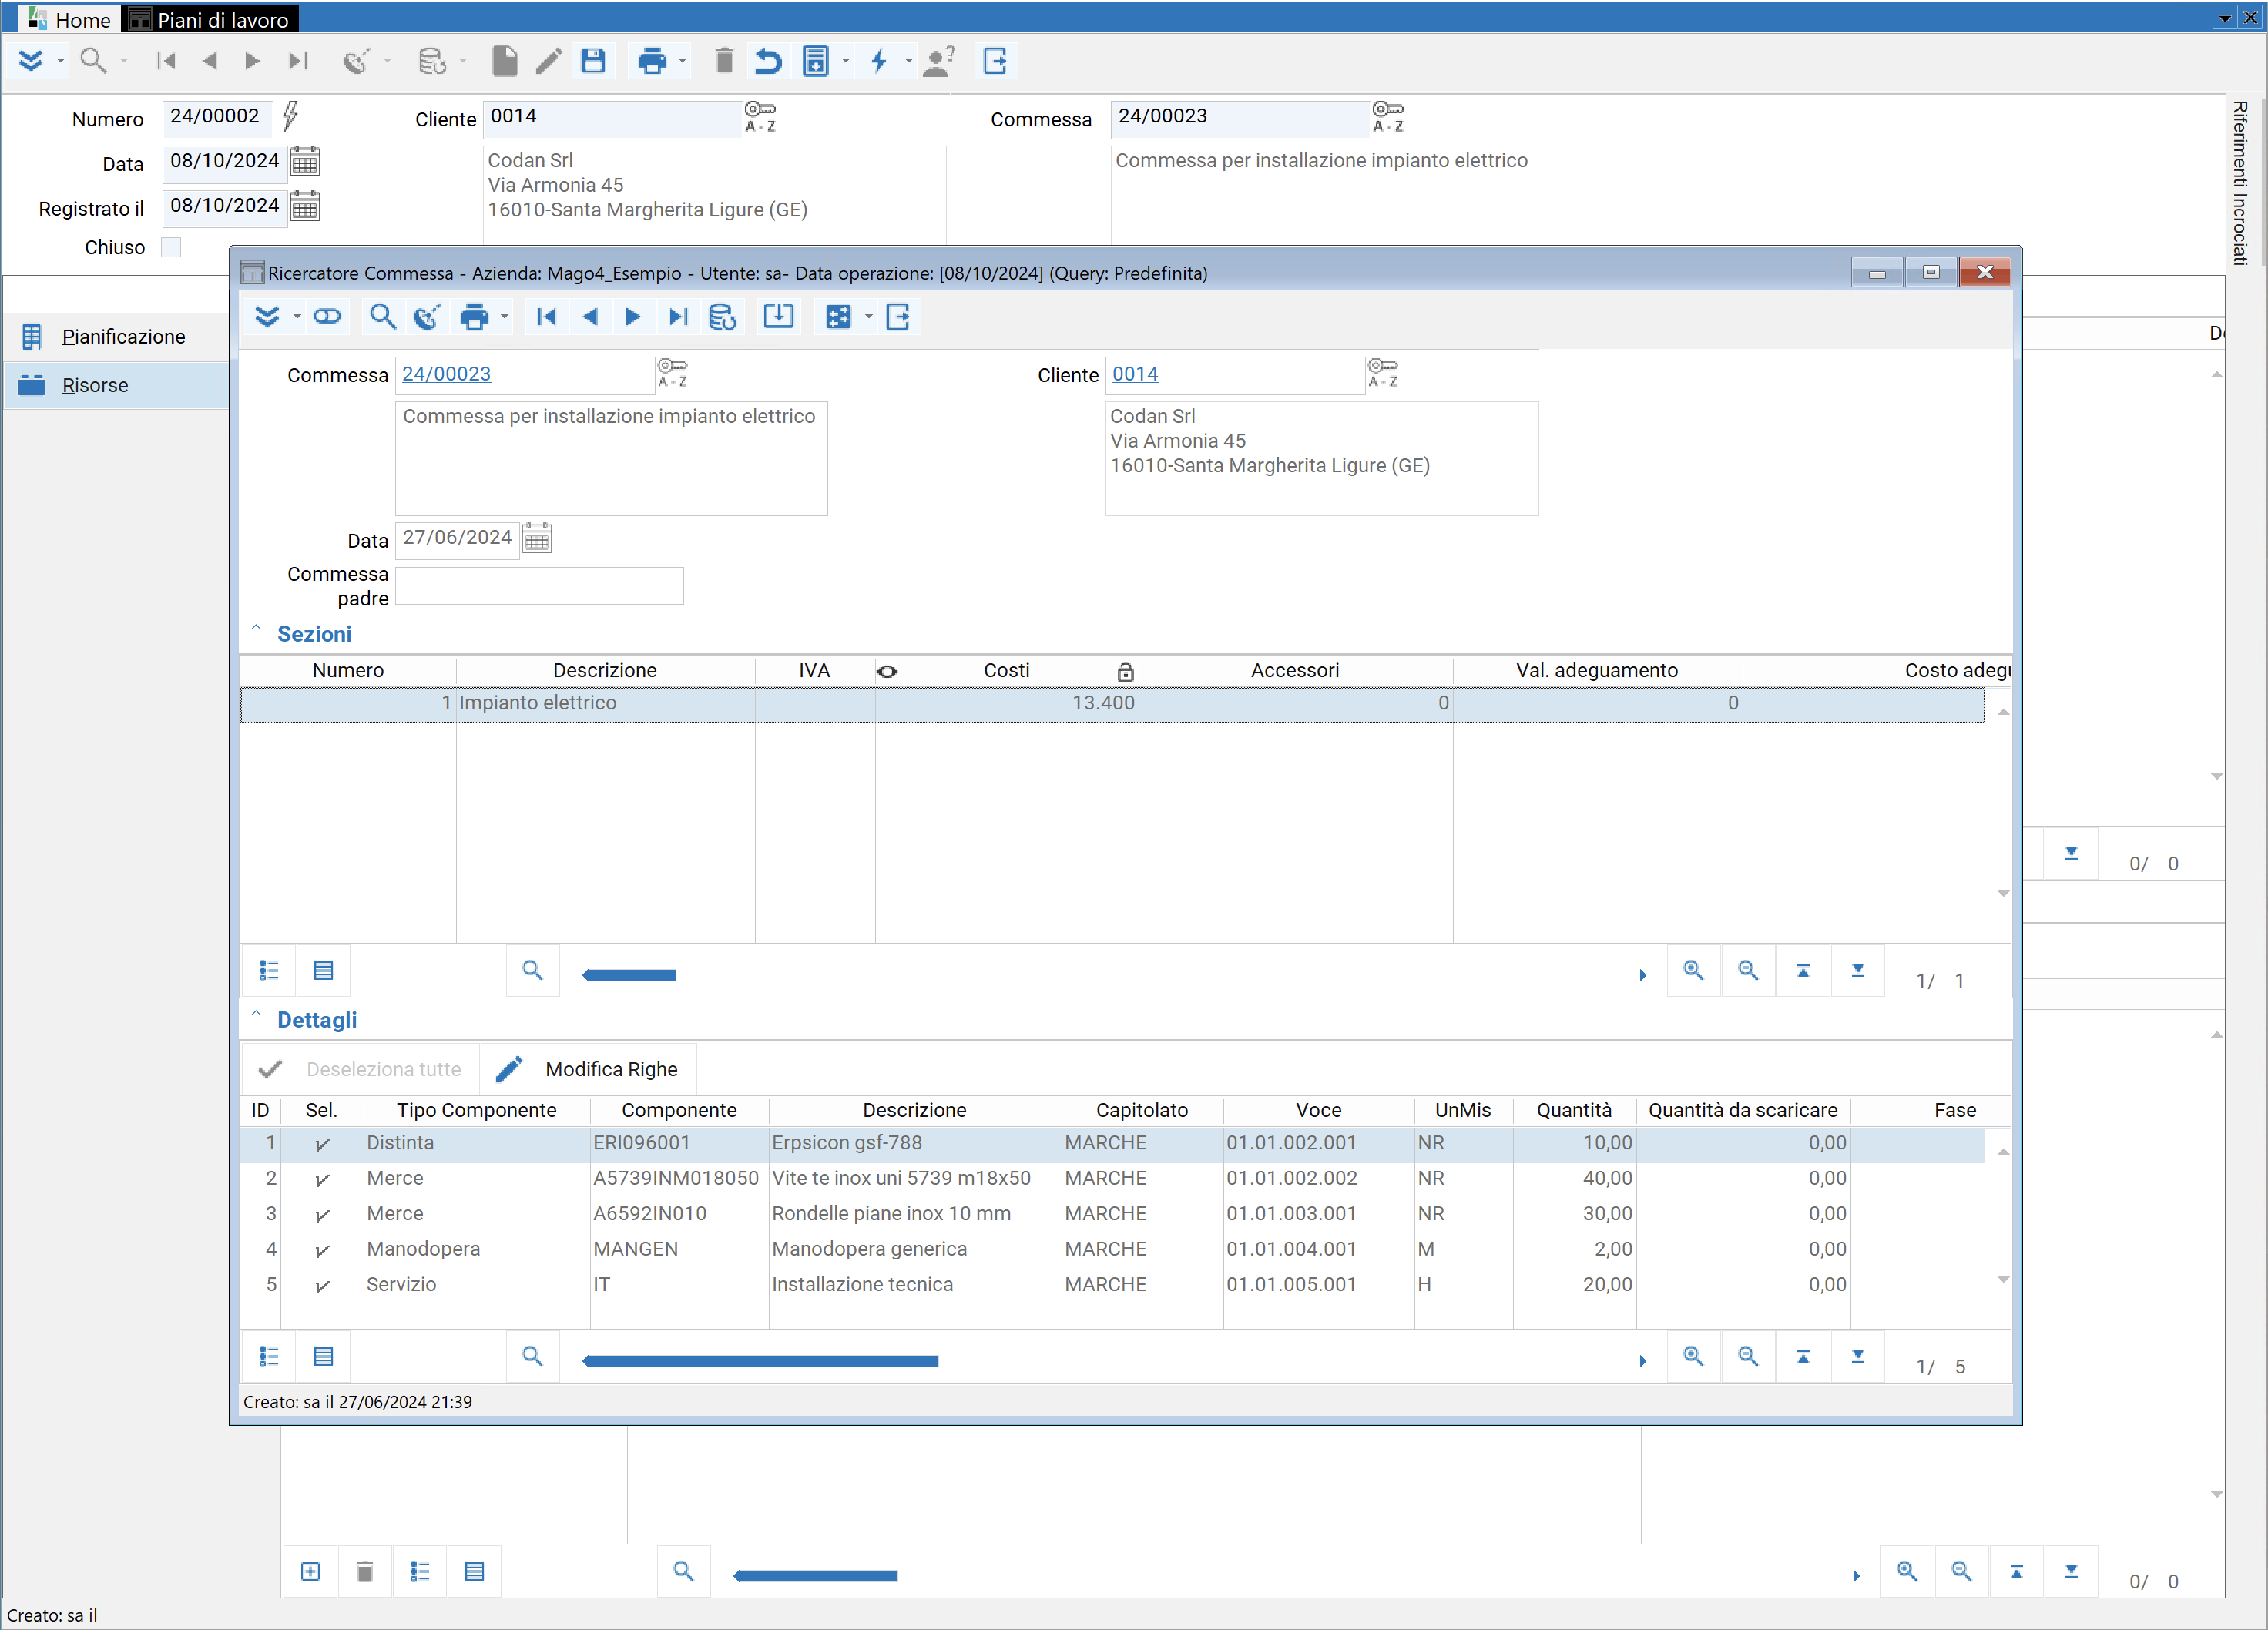Image resolution: width=2268 pixels, height=1630 pixels.
Task: Toggle the eye visibility icon in Sezioni header
Action: 887,671
